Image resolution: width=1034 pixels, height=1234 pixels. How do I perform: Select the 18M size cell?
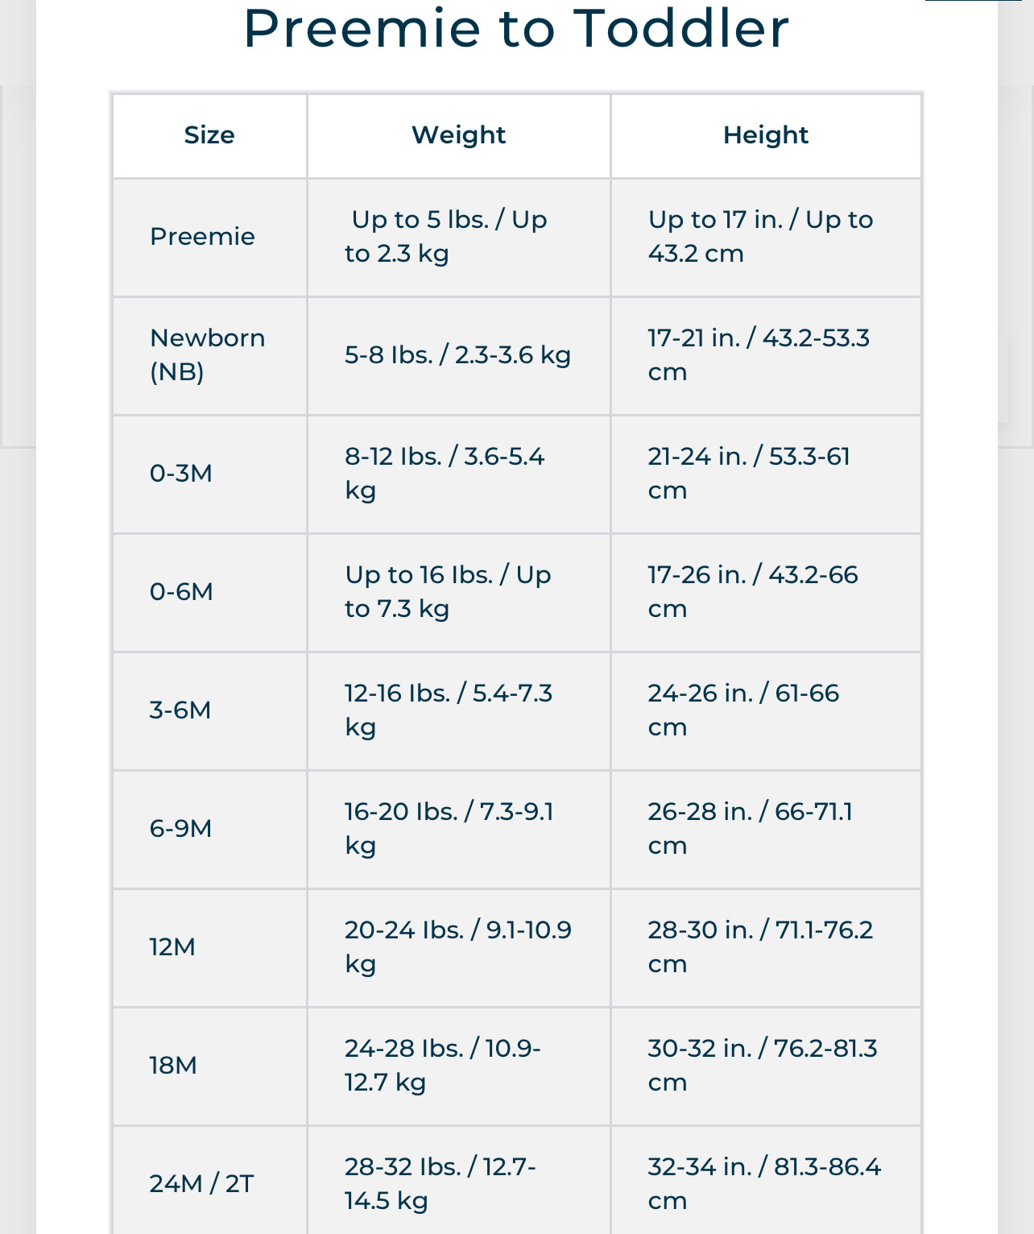[173, 1066]
